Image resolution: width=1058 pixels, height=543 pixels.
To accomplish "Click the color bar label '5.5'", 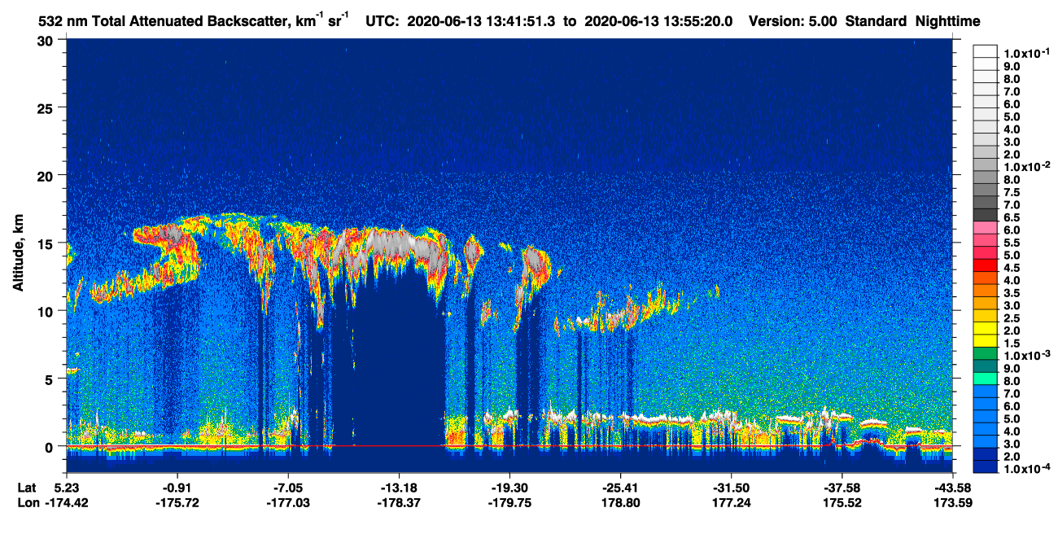I will 1012,243.
